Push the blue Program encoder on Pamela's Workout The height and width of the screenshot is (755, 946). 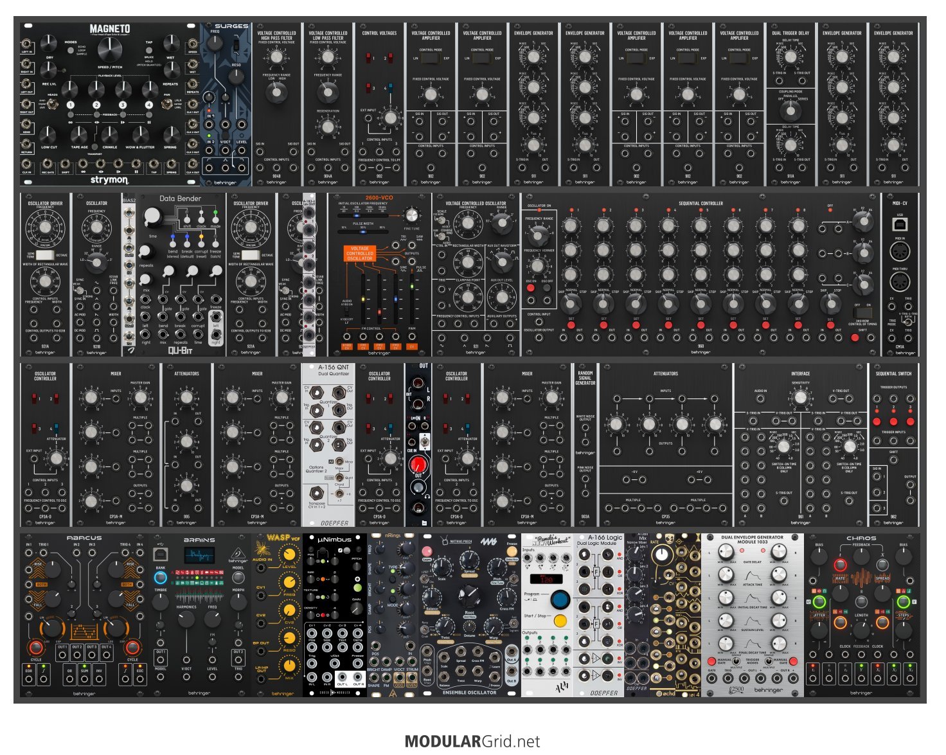tap(560, 600)
